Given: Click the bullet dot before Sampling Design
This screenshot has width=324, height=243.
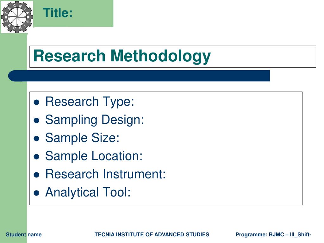Looking at the screenshot, I should [x=36, y=121].
